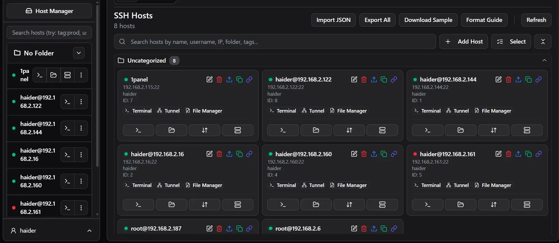Copy link for 1panel host
The image size is (559, 243).
pos(250,79)
